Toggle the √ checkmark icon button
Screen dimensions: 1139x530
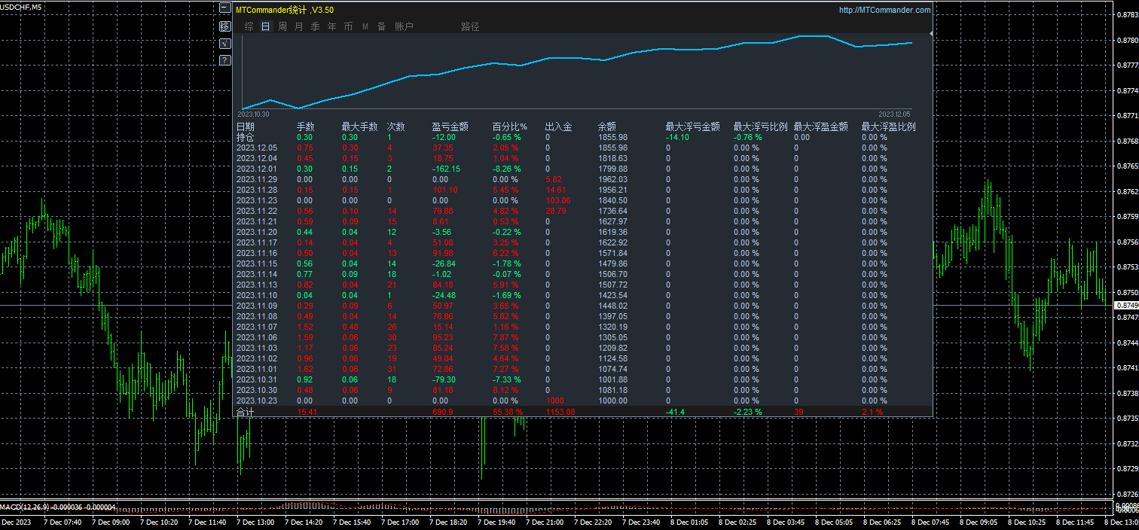224,43
